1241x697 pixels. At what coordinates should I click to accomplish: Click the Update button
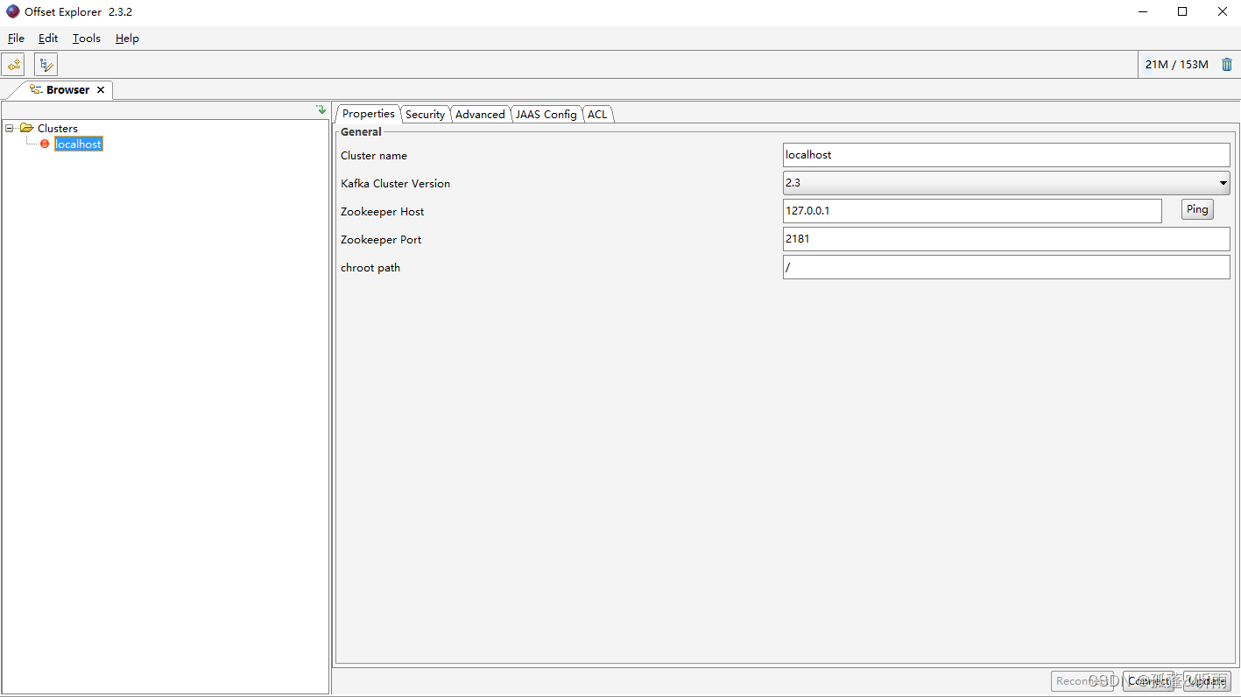point(1207,681)
